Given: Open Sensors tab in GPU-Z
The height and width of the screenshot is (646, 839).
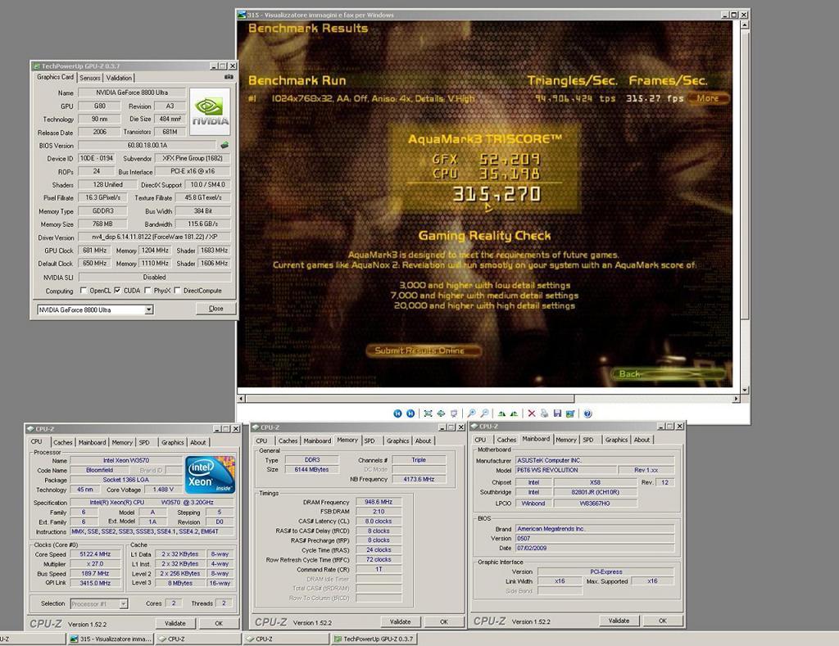Looking at the screenshot, I should (90, 78).
